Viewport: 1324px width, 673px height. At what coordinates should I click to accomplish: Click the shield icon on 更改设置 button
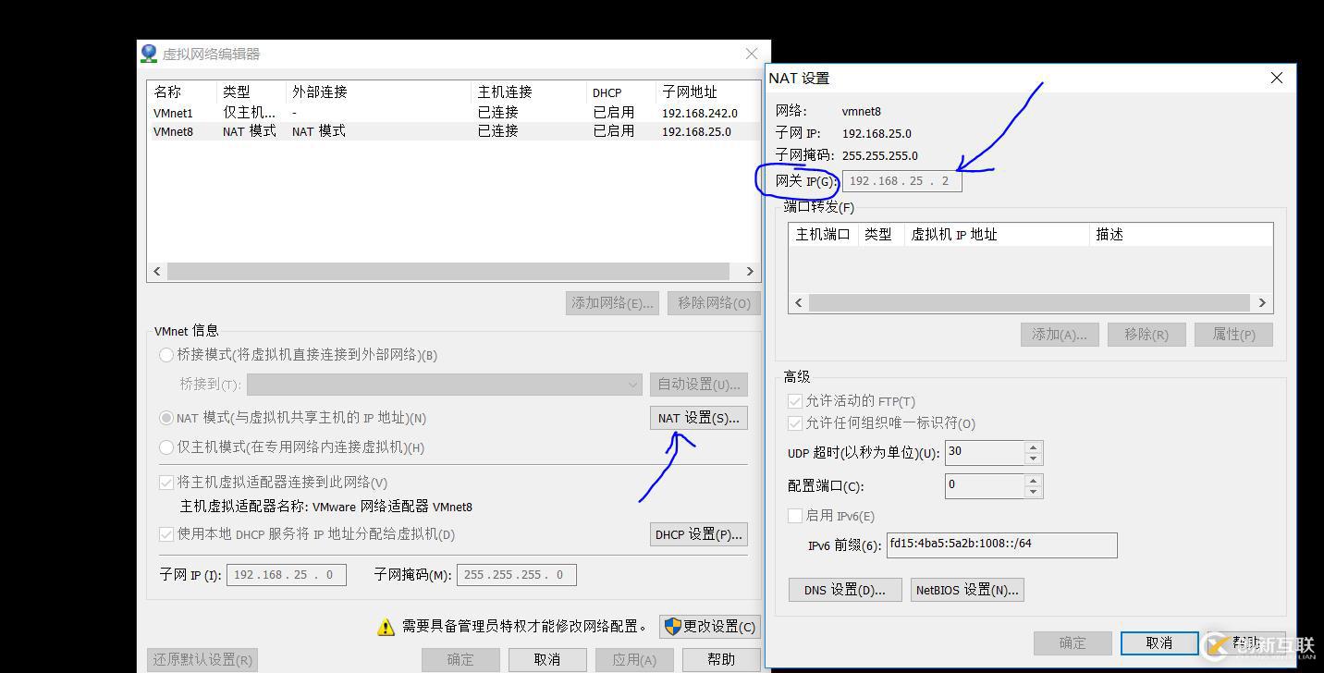pos(673,626)
